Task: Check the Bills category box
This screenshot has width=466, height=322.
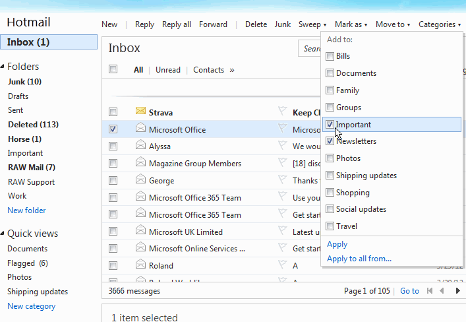Action: tap(330, 56)
